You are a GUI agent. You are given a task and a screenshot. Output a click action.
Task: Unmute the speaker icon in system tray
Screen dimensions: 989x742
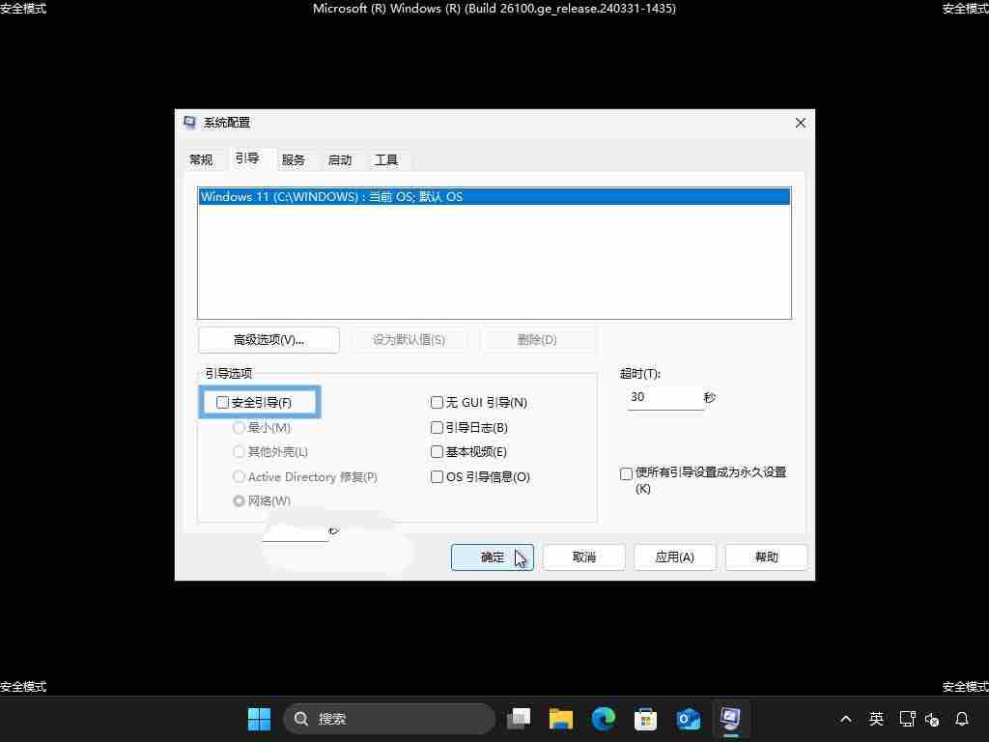tap(931, 719)
